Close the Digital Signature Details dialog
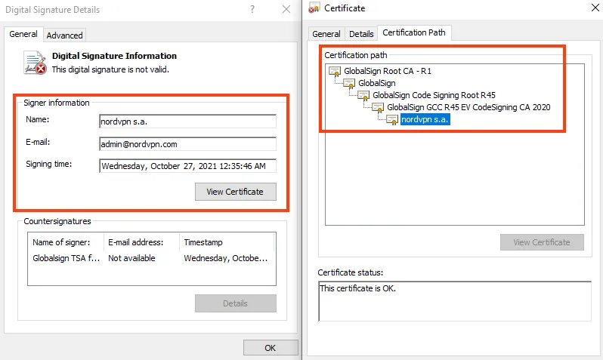 (x=286, y=9)
